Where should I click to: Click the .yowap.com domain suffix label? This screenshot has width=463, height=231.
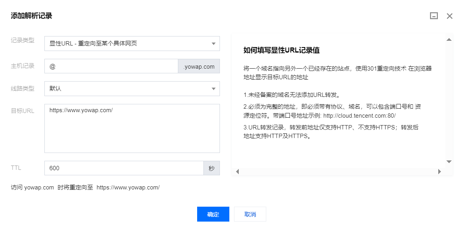(x=199, y=66)
